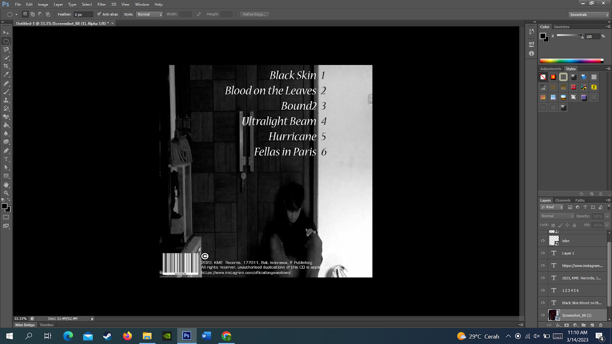Screen dimensions: 612x344
Task: Select the Lasso tool
Action: coord(6,50)
